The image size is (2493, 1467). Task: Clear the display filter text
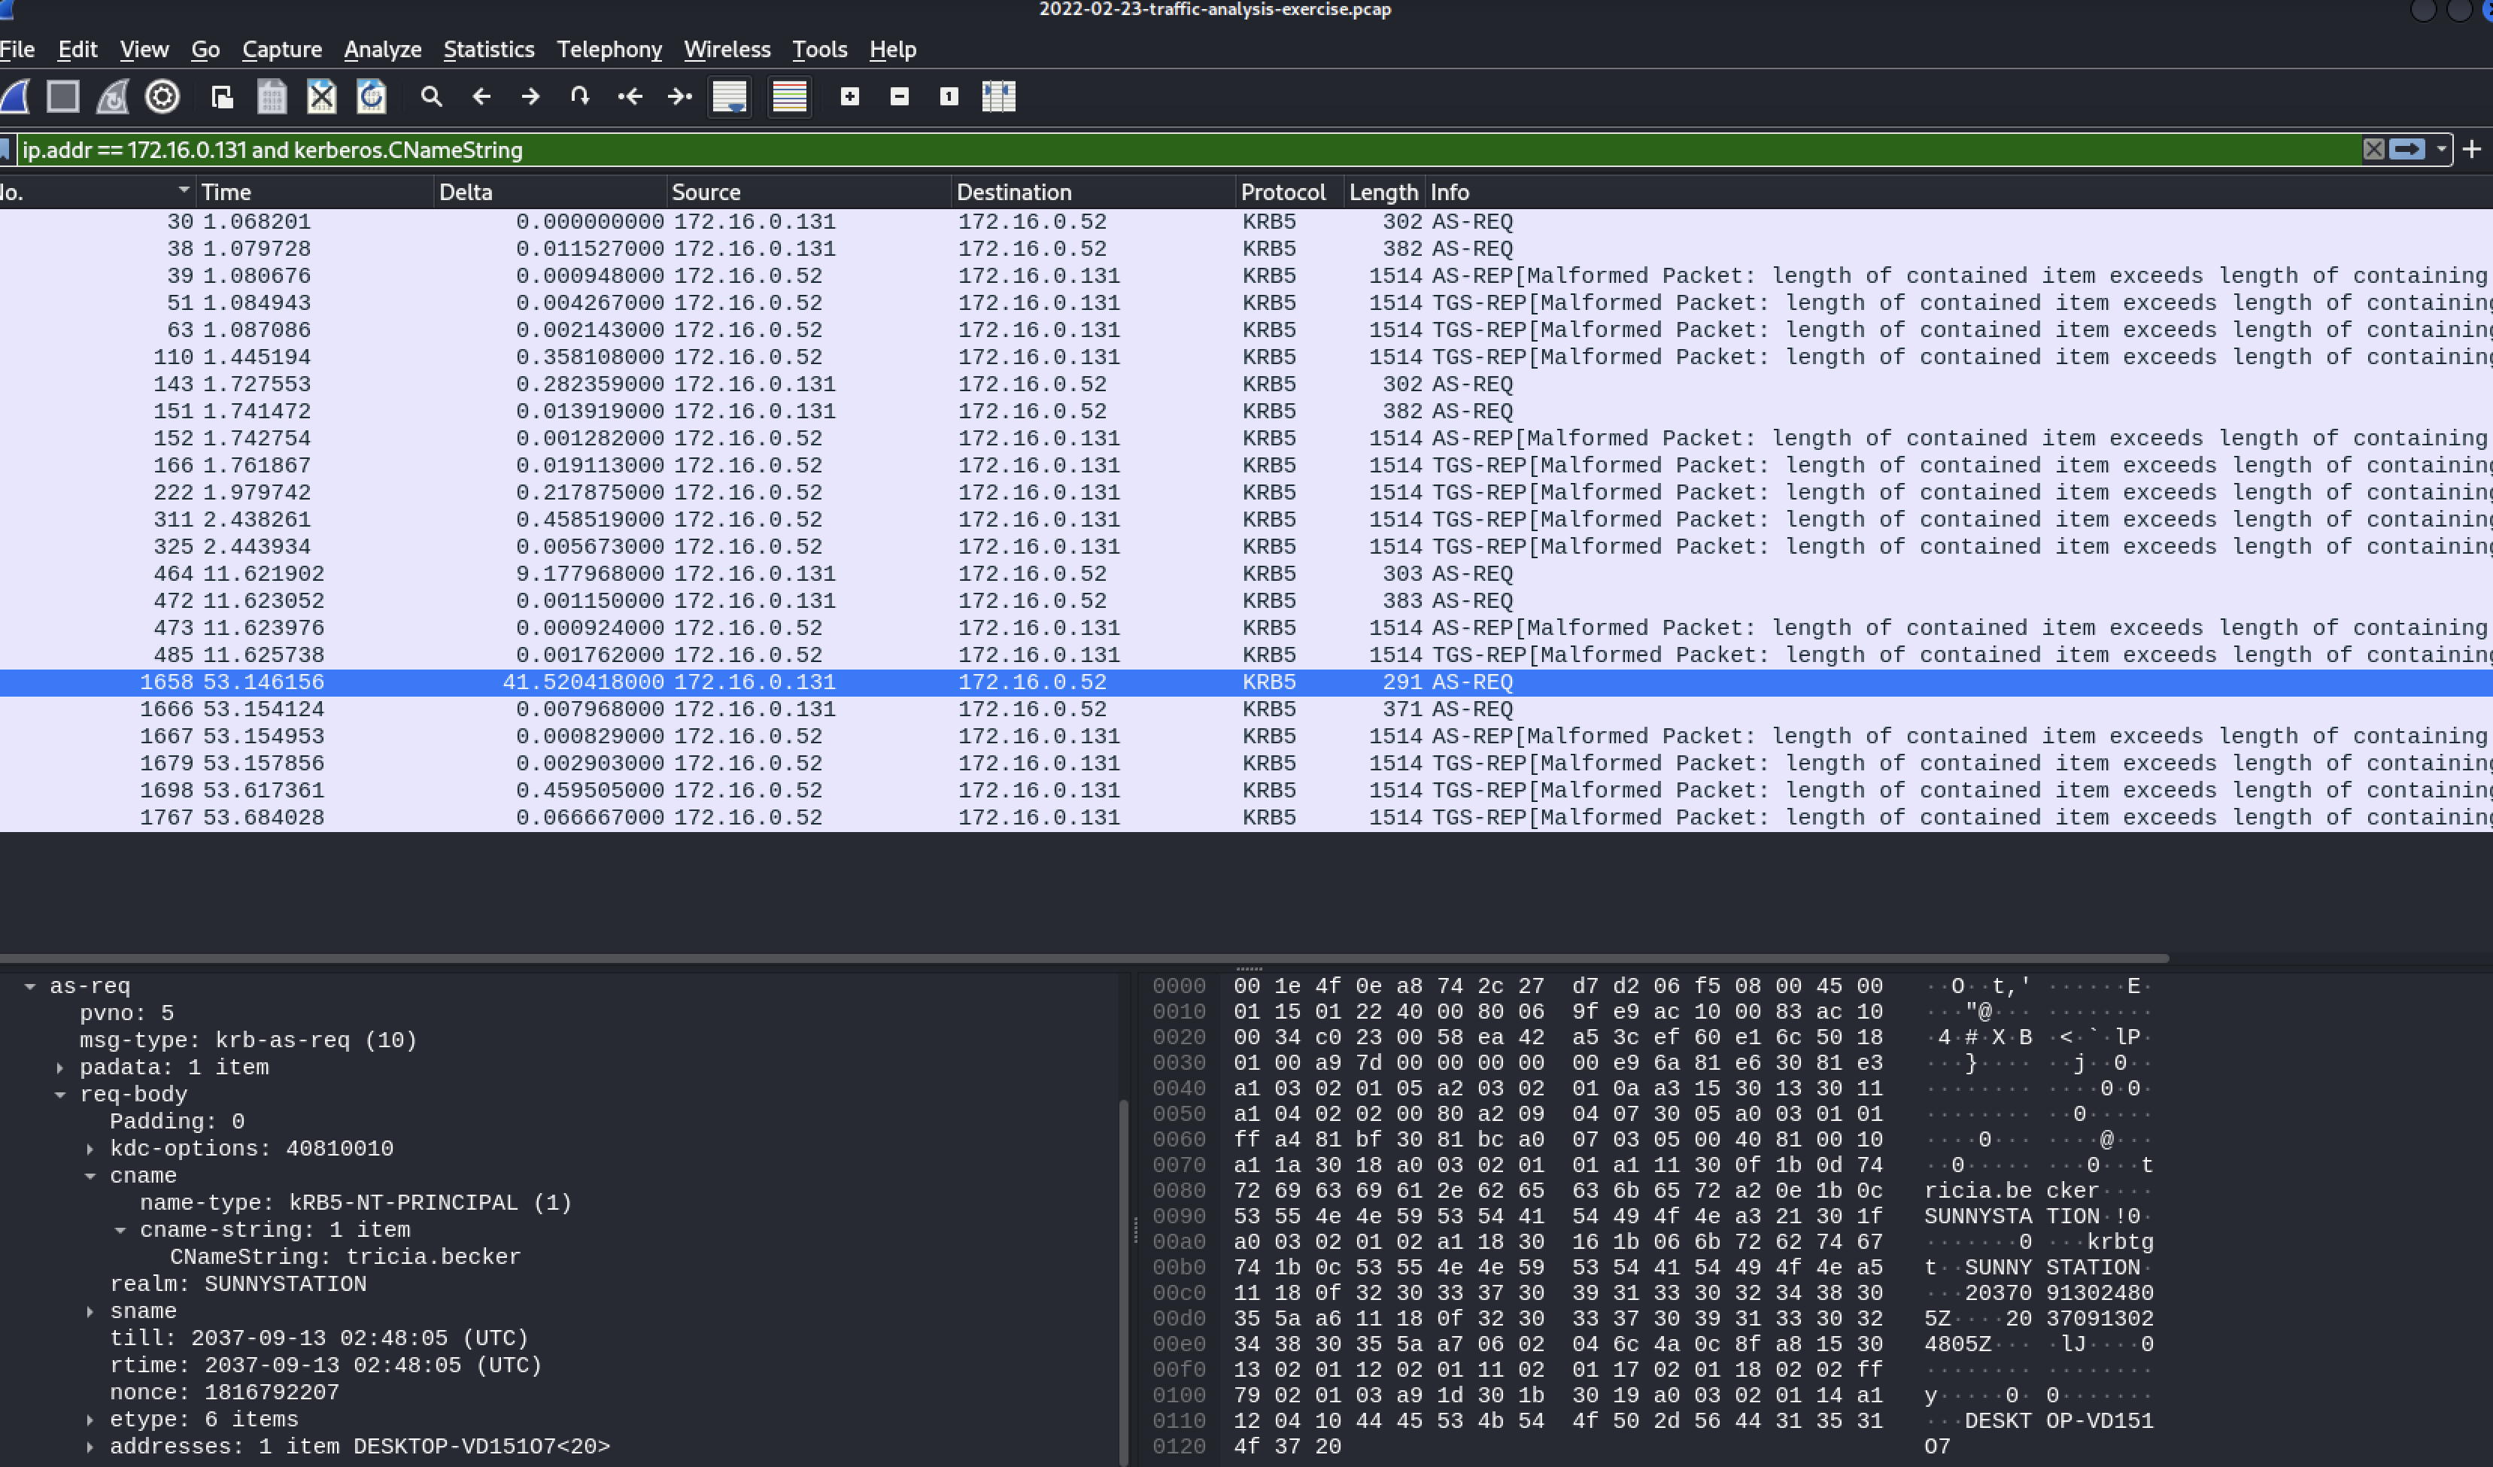[x=2373, y=150]
